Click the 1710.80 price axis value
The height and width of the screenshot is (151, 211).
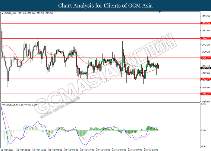coord(206,102)
